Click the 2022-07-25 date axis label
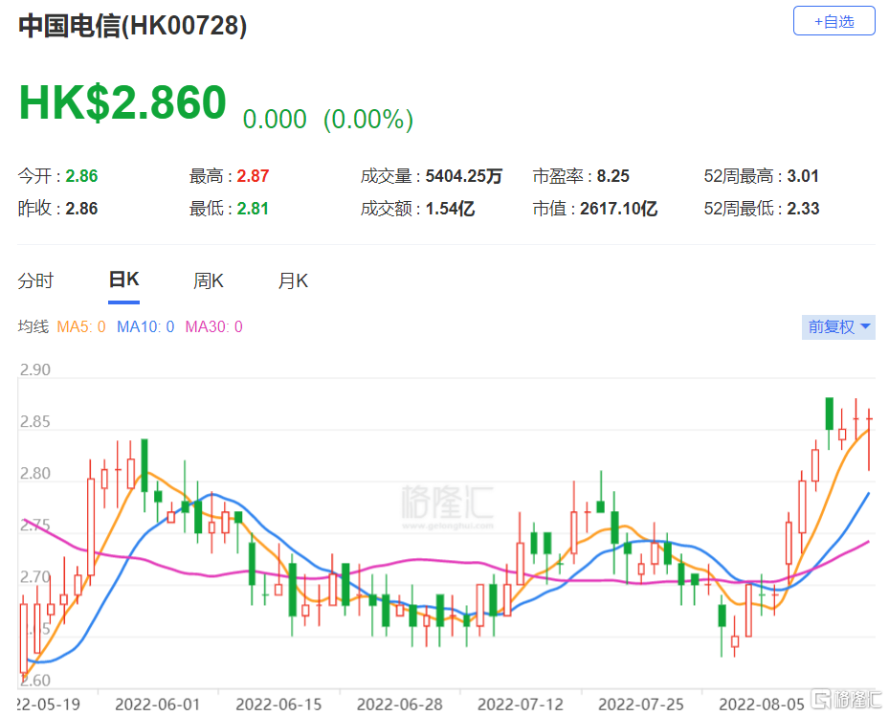This screenshot has width=889, height=716. (640, 705)
